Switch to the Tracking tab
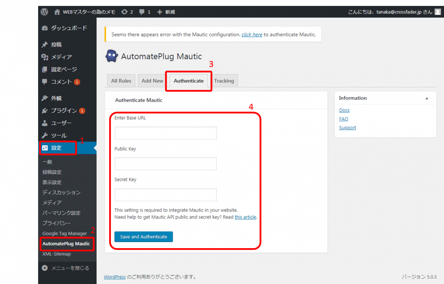 [224, 81]
